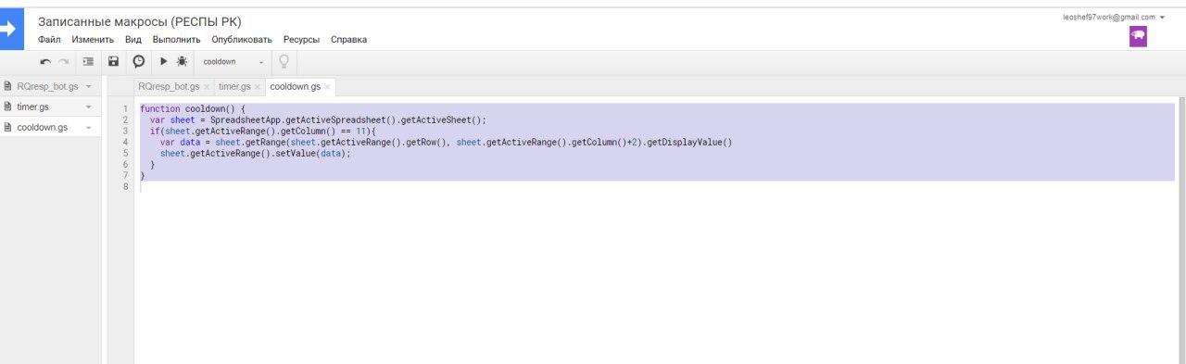This screenshot has height=364, width=1186.
Task: Open the dropdown arrow next to RQresp_bot.gs file
Action: pyautogui.click(x=88, y=86)
